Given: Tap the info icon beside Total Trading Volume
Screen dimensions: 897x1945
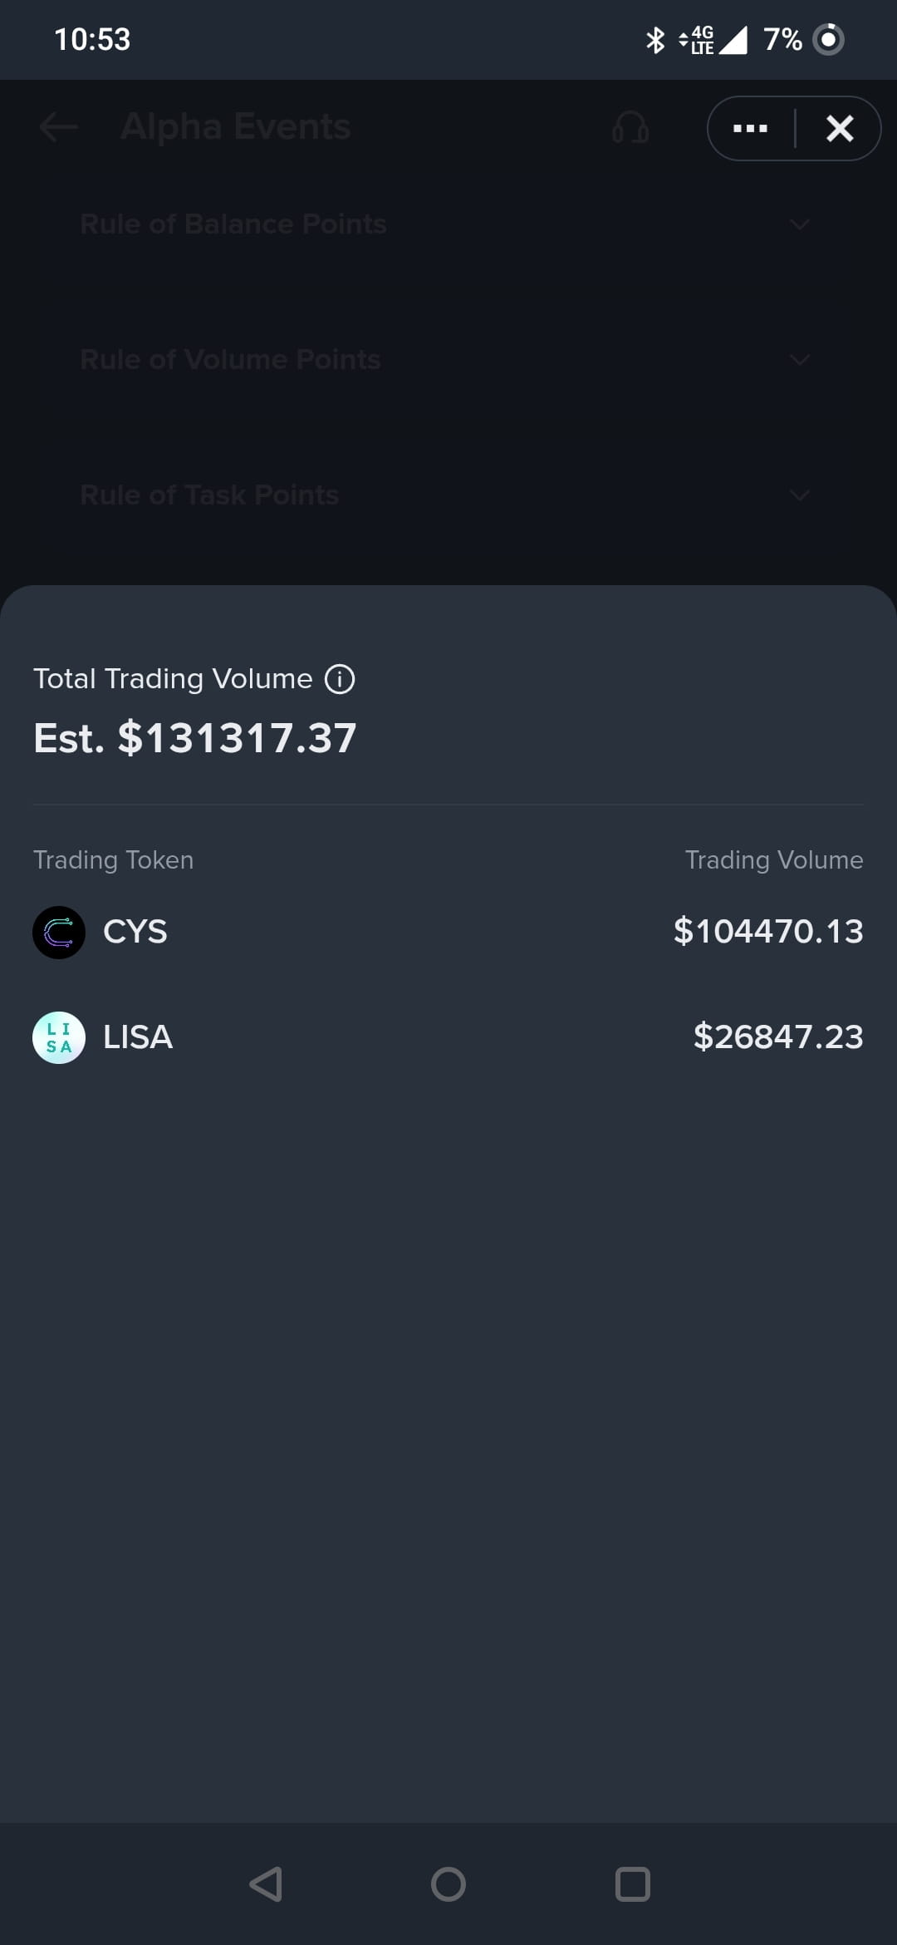Looking at the screenshot, I should tap(339, 679).
